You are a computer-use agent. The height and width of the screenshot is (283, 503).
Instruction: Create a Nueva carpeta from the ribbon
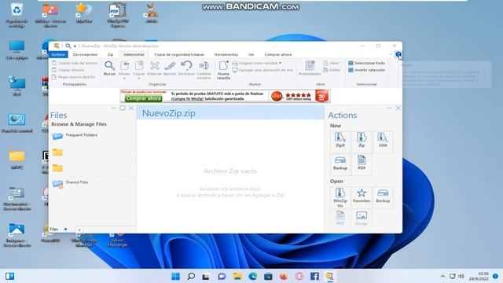click(223, 70)
